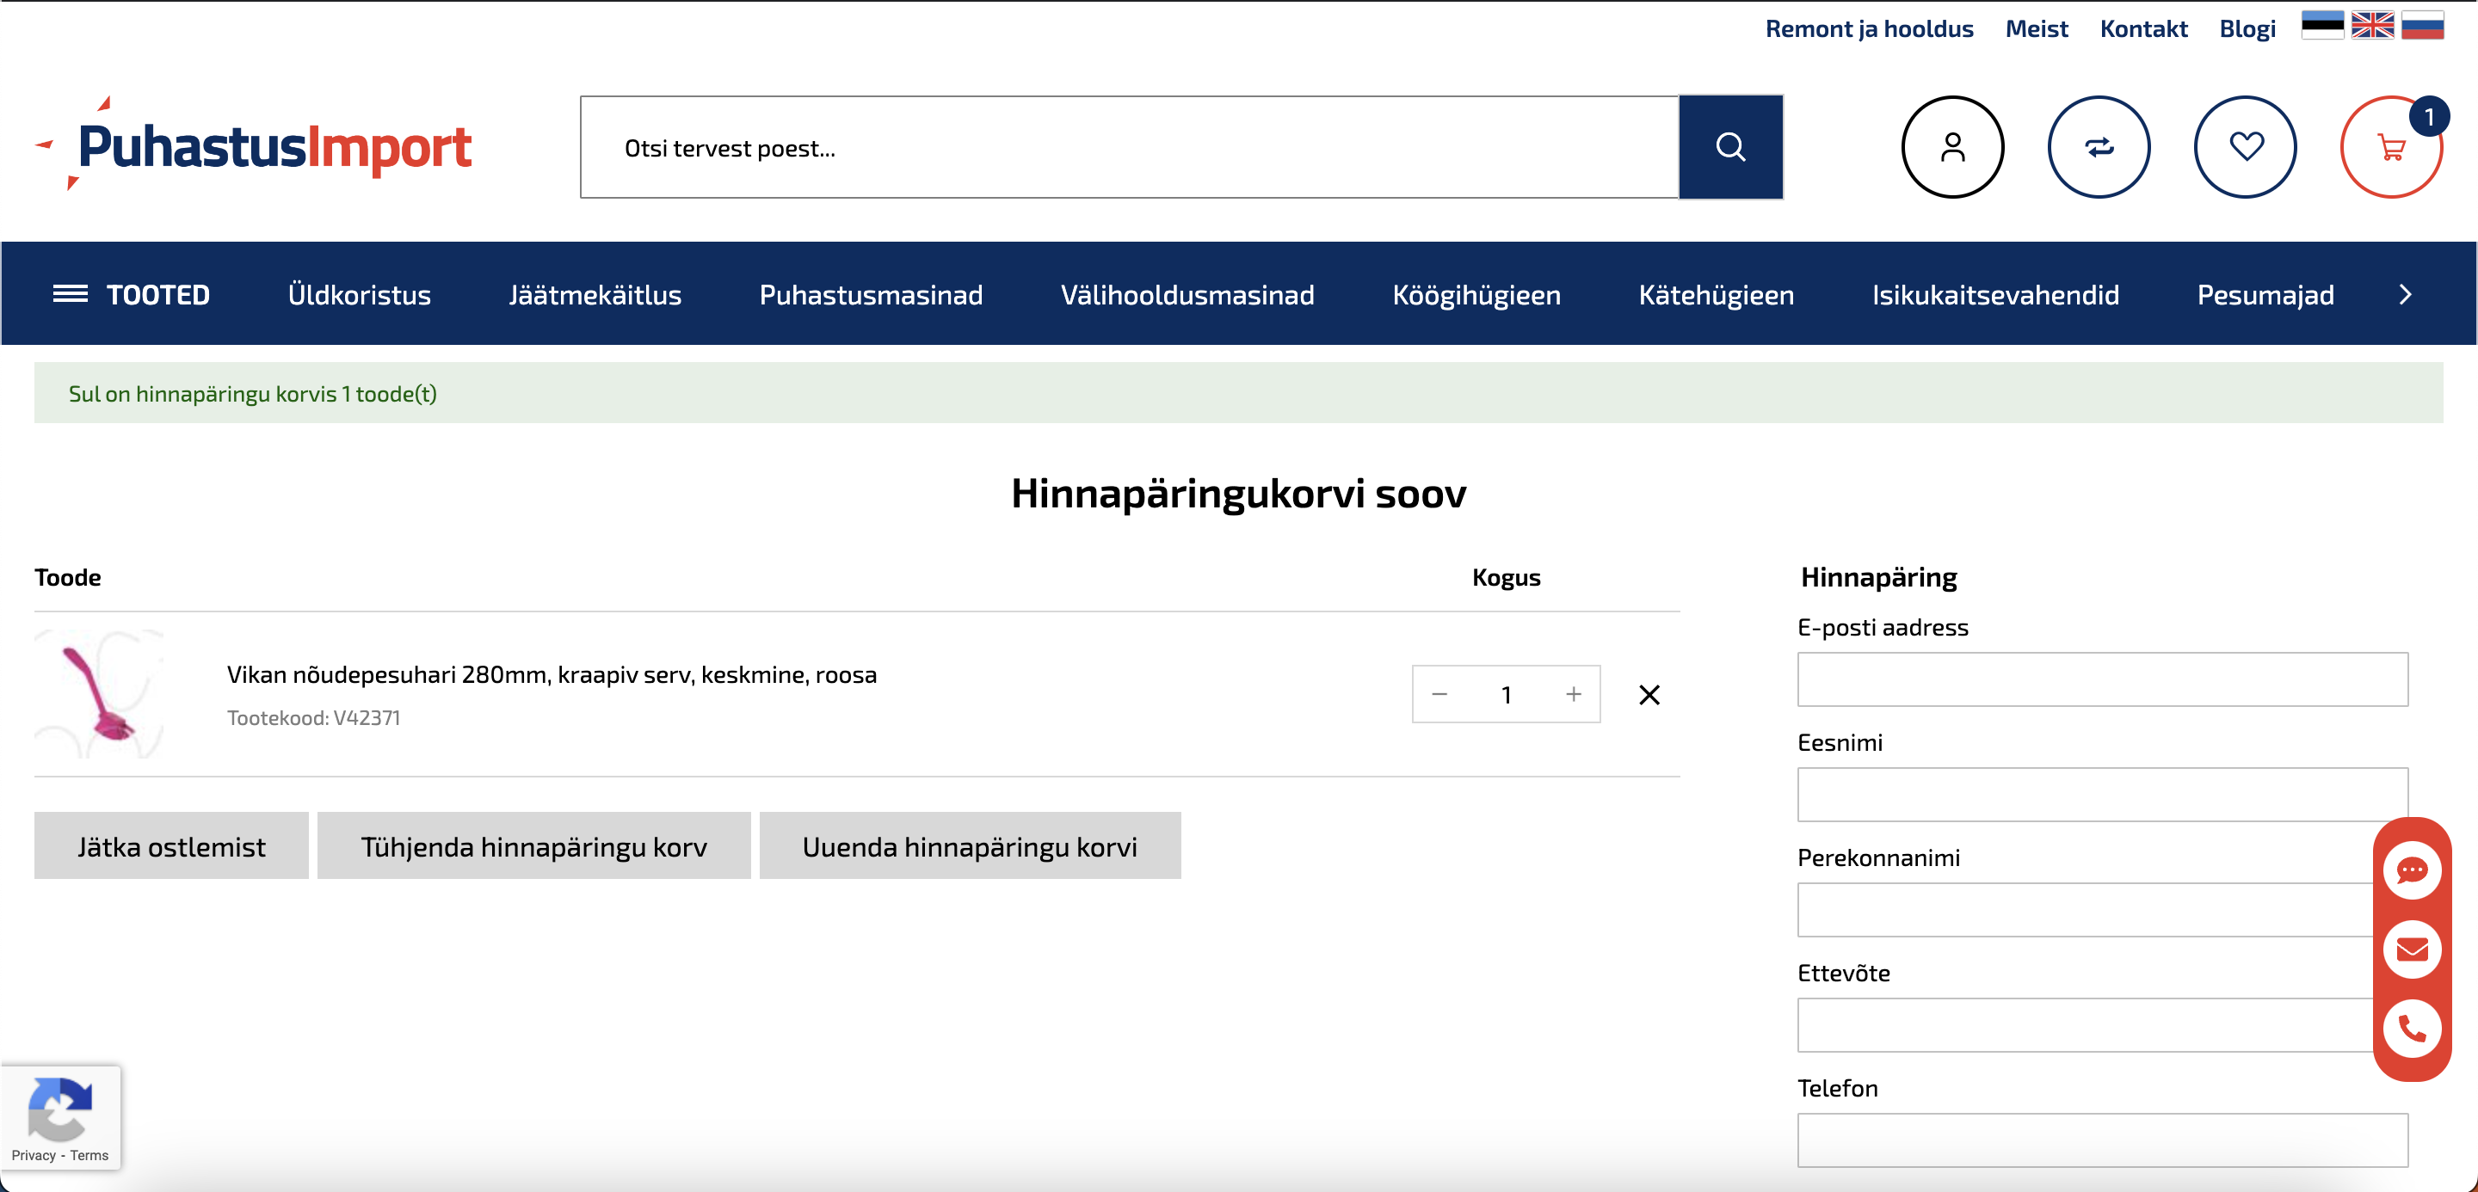Switch language to Russian flag

coord(2422,26)
